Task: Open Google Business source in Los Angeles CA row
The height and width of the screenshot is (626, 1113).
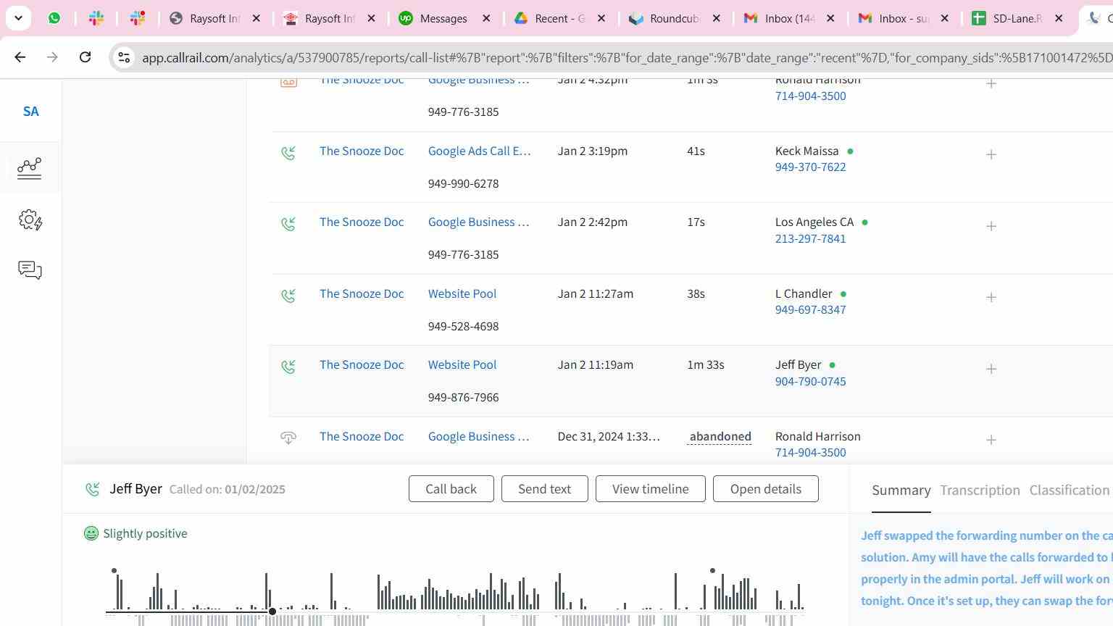Action: click(479, 222)
